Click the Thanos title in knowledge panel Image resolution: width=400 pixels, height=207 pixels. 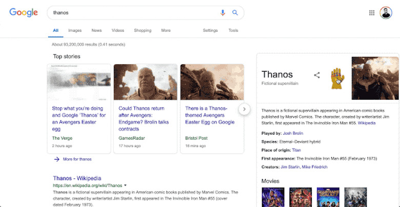click(277, 74)
